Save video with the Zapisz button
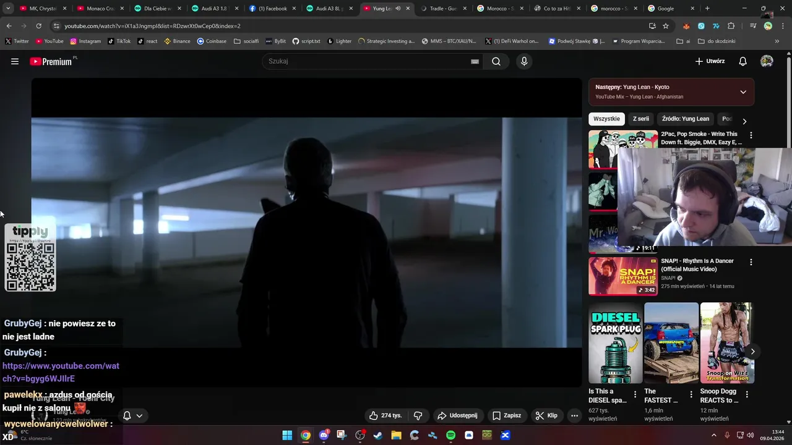Screen dimensions: 792x445 point(507,415)
